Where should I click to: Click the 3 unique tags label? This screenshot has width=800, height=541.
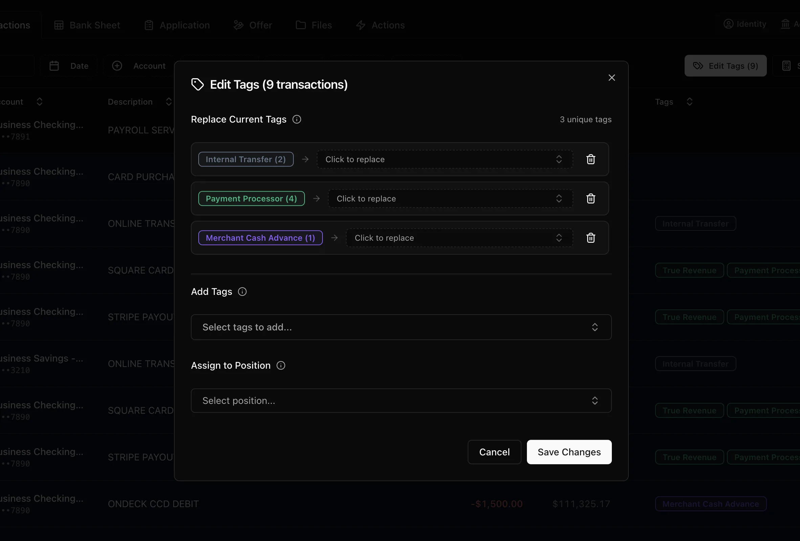pos(585,119)
